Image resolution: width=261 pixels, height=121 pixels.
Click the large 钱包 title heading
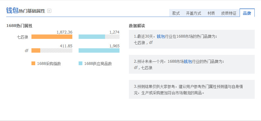click(12, 10)
